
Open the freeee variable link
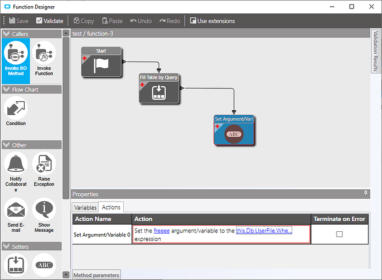pos(162,231)
